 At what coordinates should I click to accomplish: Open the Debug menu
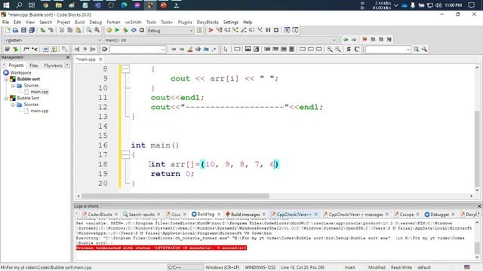96,22
